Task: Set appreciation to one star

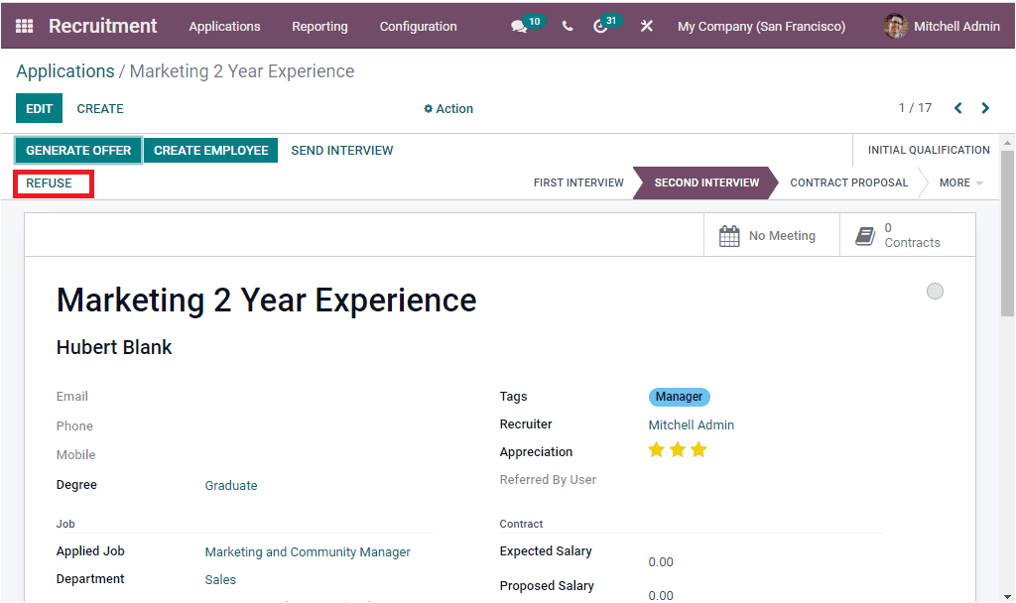Action: (656, 449)
